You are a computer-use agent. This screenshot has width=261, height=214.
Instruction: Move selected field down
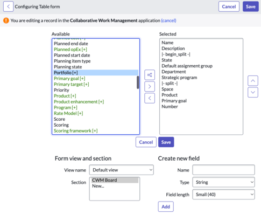click(253, 92)
